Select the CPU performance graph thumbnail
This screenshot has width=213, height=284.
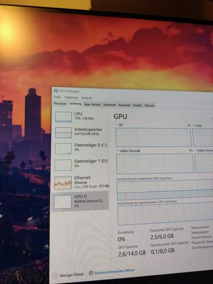click(63, 117)
